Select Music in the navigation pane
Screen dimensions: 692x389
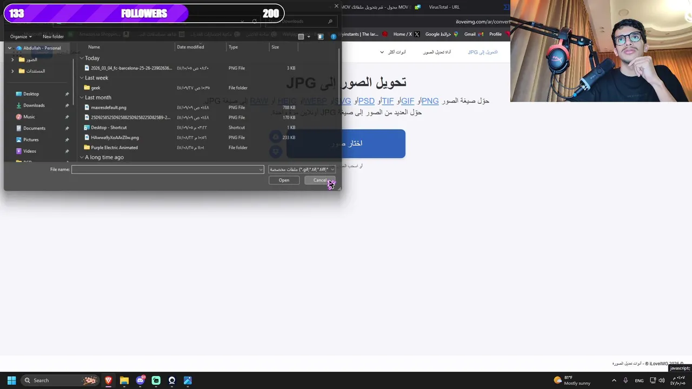point(29,117)
